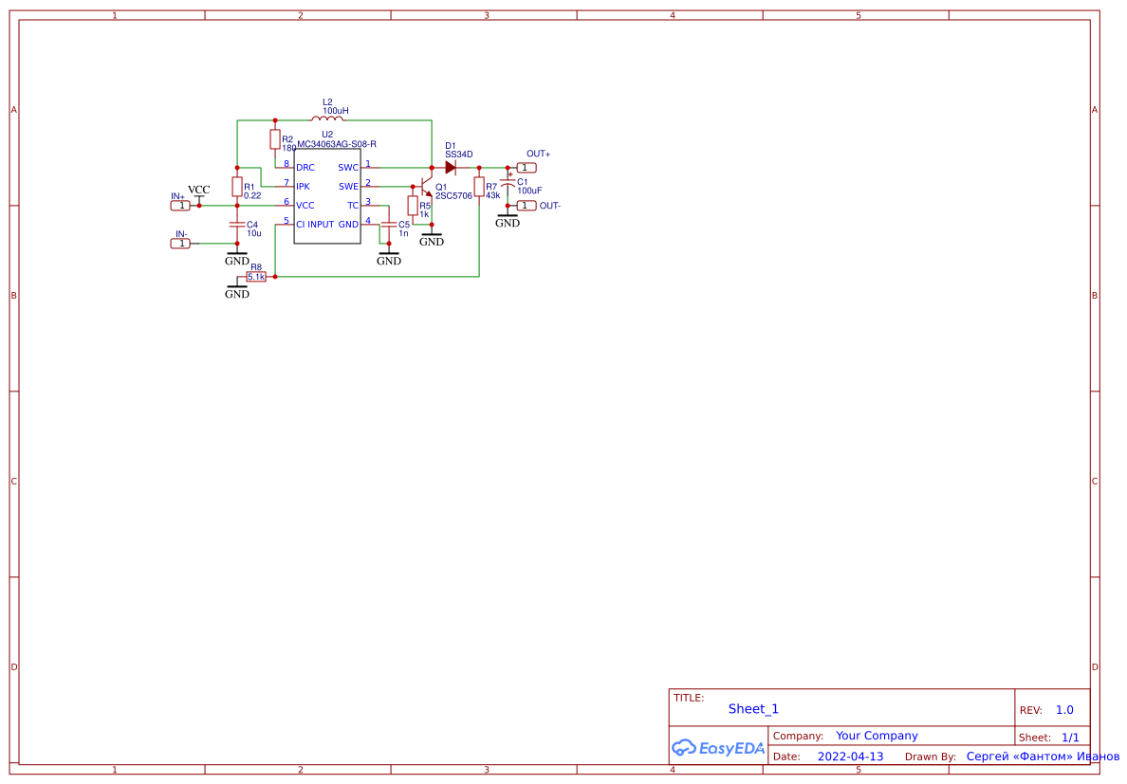Viewport: 1127px width, 784px height.
Task: Click pin 6 VCC label on U2
Action: [x=305, y=205]
